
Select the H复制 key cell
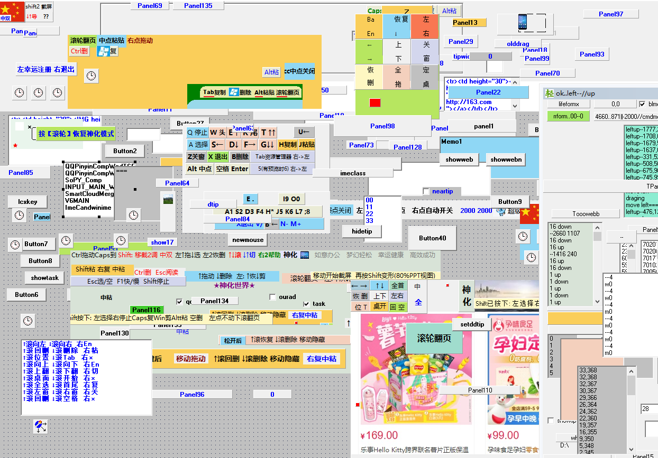pyautogui.click(x=287, y=145)
